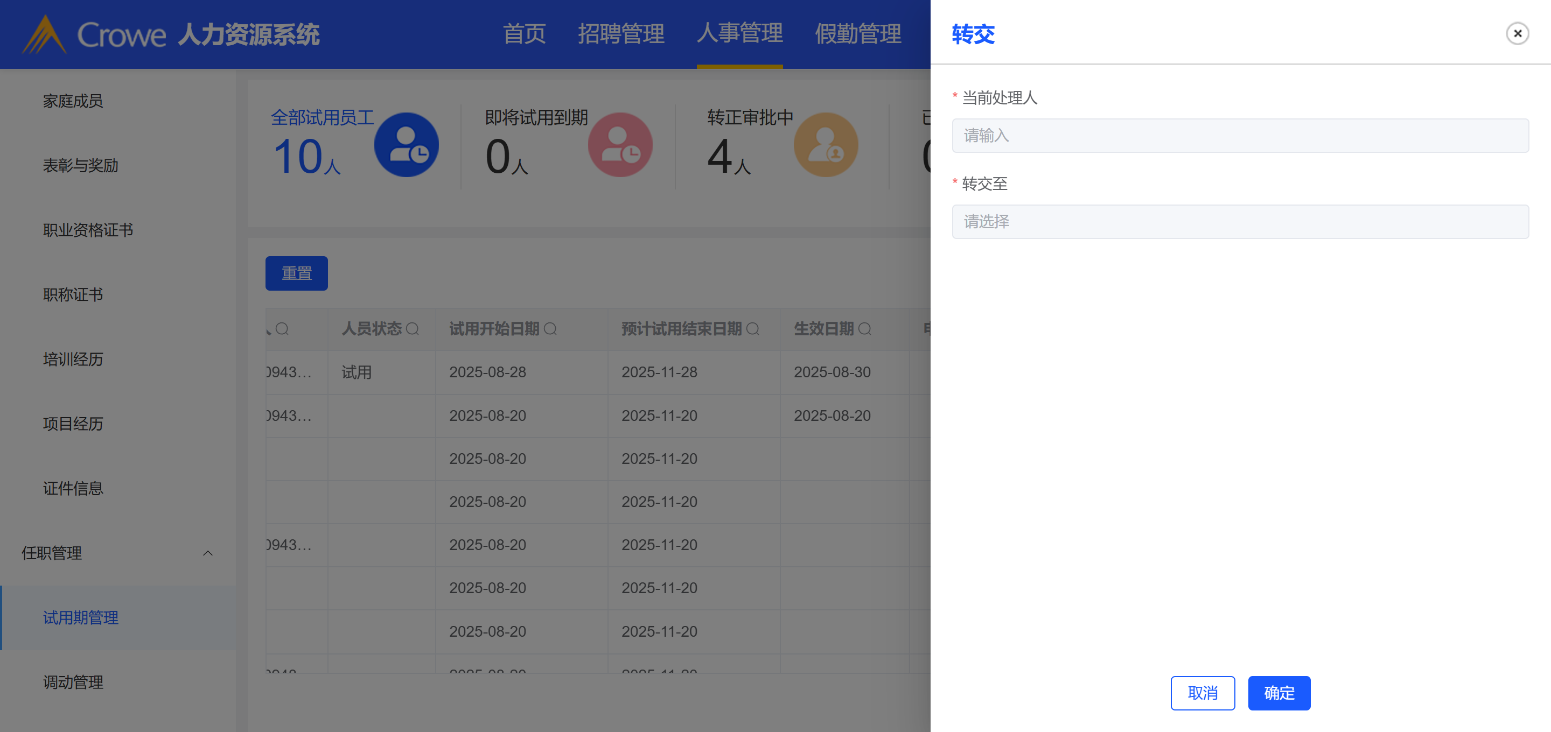Click the 重置 button
1551x732 pixels.
[297, 273]
